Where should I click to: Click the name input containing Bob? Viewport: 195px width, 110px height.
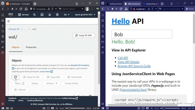(142, 34)
